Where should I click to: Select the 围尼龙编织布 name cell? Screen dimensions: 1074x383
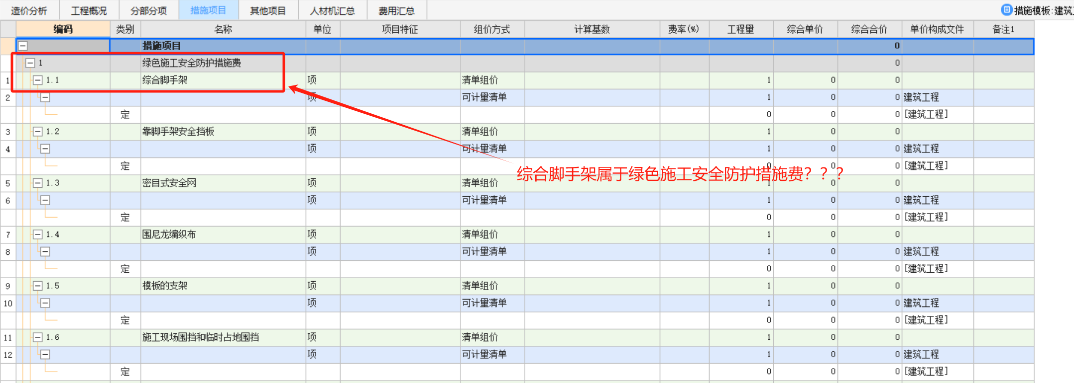[223, 234]
